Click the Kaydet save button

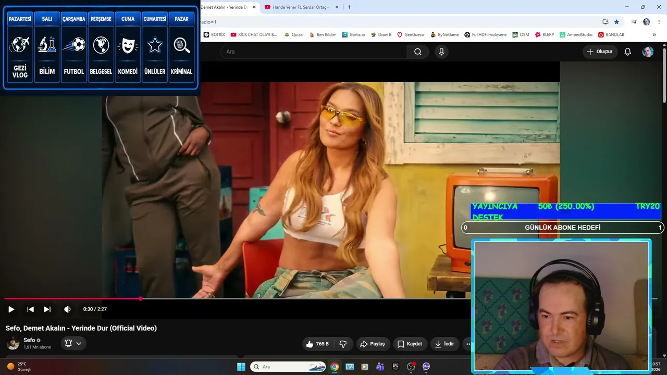point(410,344)
